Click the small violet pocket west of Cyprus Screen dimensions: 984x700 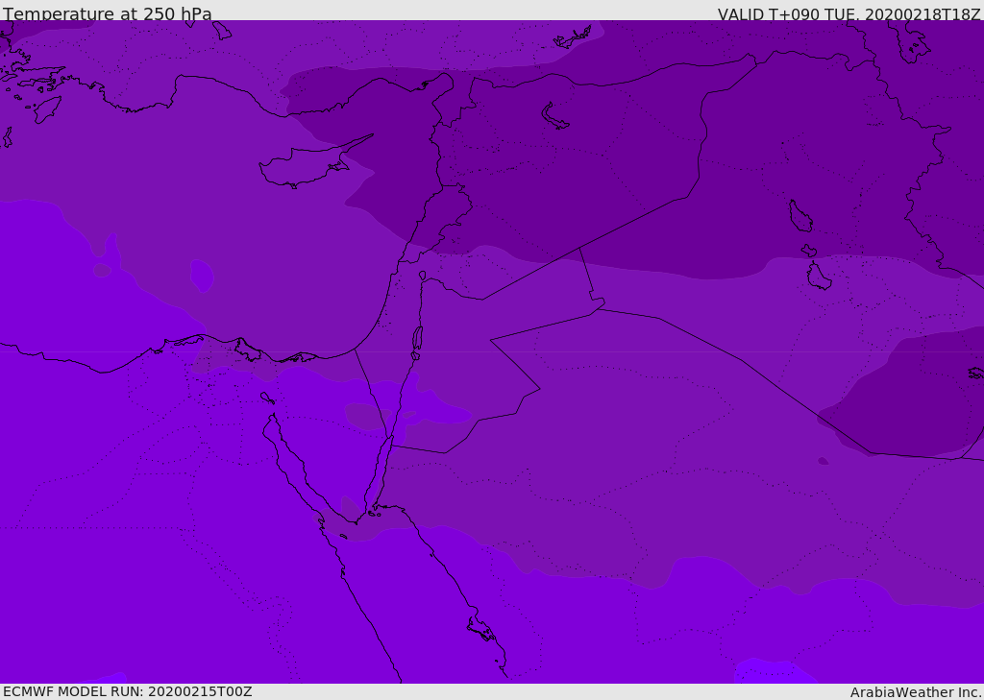[201, 275]
